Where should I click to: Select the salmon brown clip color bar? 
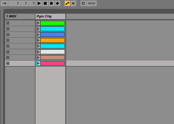tap(52, 58)
